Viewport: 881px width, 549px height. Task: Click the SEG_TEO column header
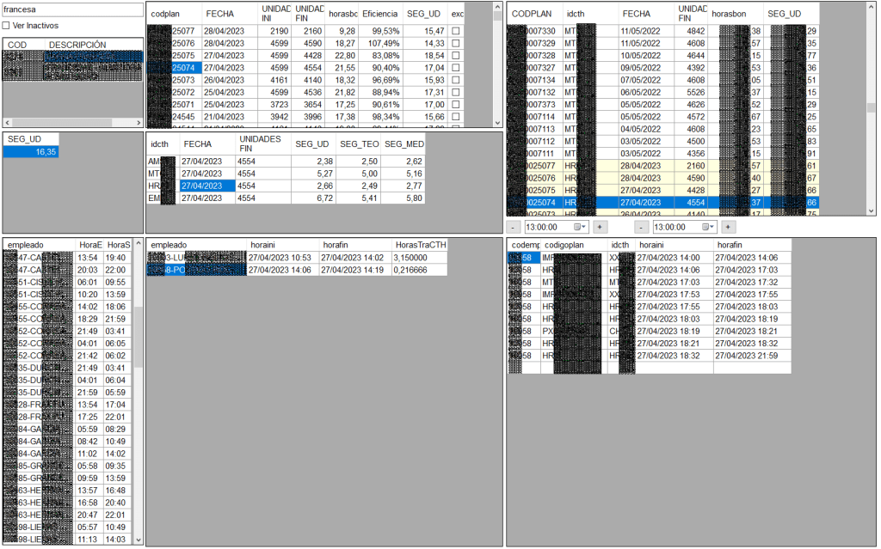click(358, 145)
